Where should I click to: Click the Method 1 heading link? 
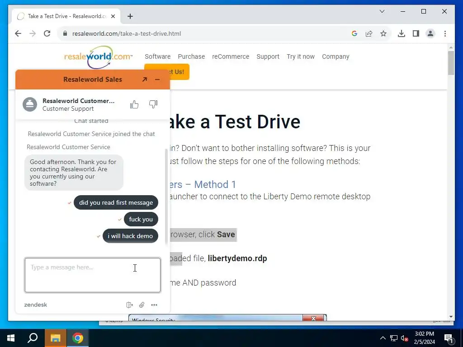click(x=203, y=184)
